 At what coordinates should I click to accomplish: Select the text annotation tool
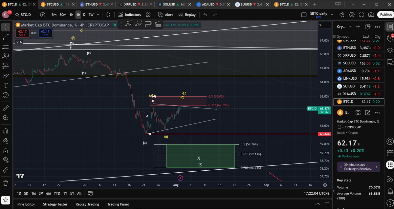(x=6, y=85)
